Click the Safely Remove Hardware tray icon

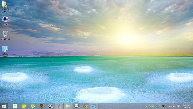click(x=150, y=106)
